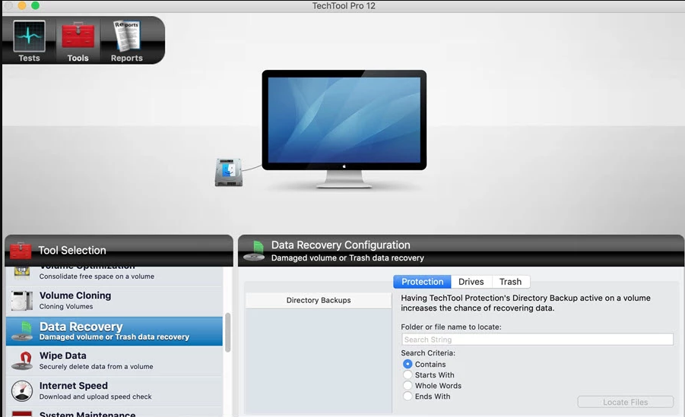Click the Wipe Data magnet icon

pos(22,361)
